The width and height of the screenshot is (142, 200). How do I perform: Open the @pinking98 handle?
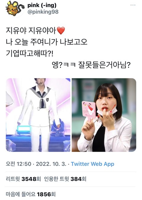pos(43,12)
